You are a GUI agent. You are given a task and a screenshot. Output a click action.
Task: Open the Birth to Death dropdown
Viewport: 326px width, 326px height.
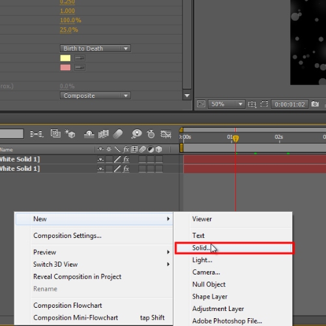click(x=95, y=48)
